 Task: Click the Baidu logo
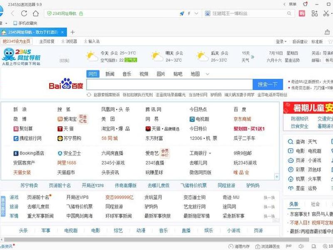point(66,84)
